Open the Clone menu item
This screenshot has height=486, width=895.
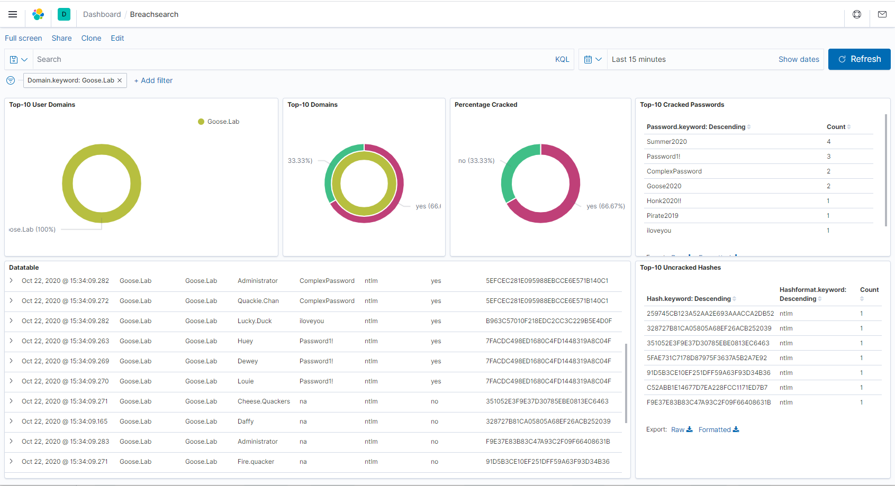[91, 38]
